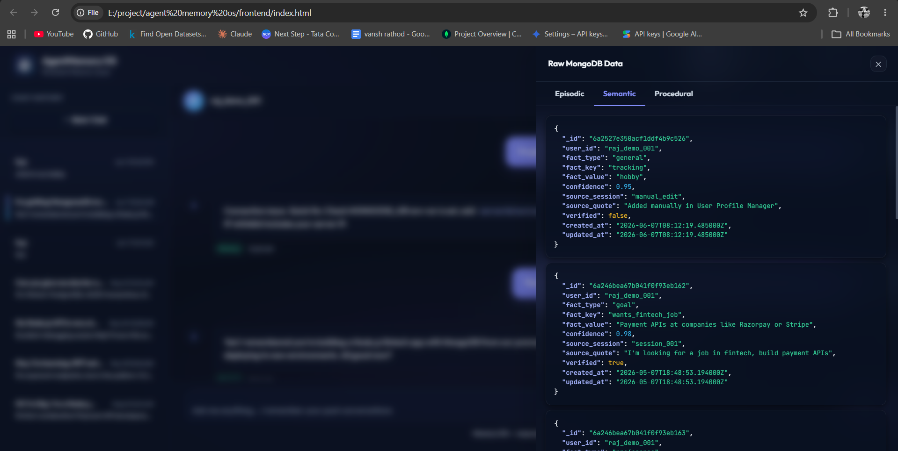The width and height of the screenshot is (898, 451).
Task: Click the fact_value "hobby"
Action: (629, 177)
